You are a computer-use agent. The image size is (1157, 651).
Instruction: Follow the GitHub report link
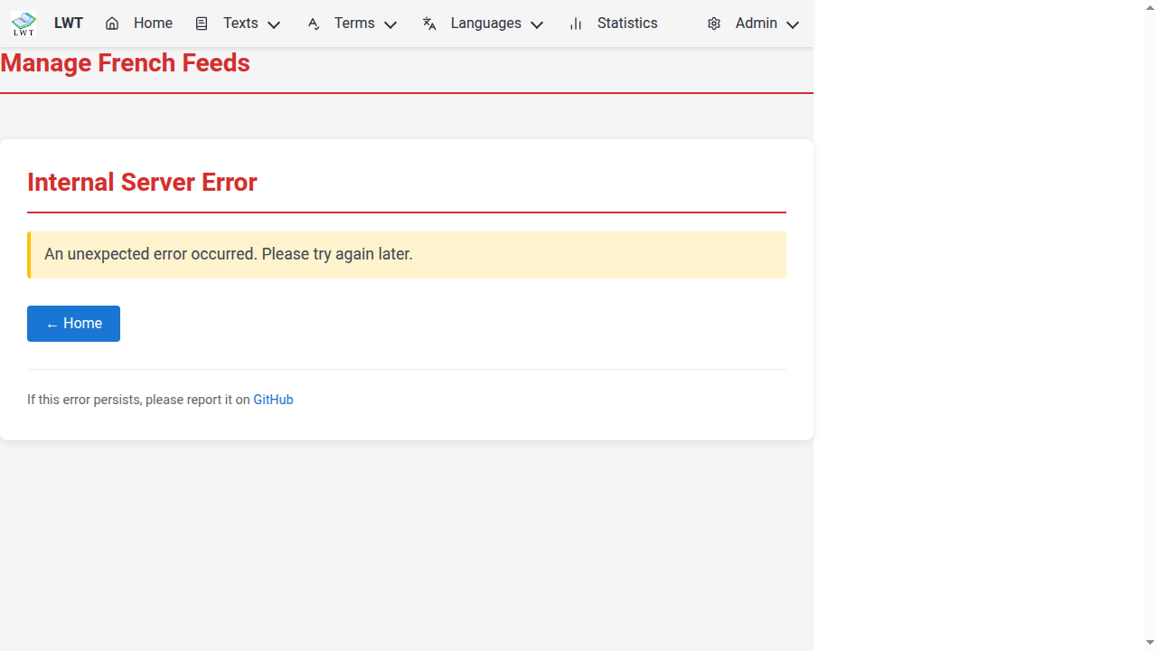click(273, 400)
